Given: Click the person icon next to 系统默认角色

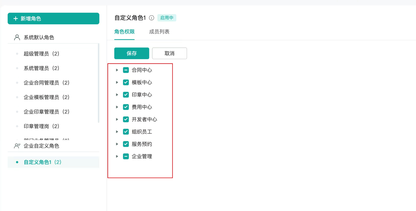Looking at the screenshot, I should point(17,38).
